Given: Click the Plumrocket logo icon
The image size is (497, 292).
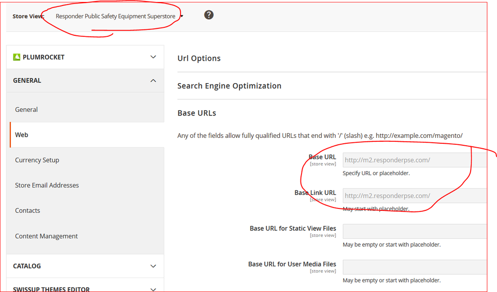Looking at the screenshot, I should pos(16,57).
